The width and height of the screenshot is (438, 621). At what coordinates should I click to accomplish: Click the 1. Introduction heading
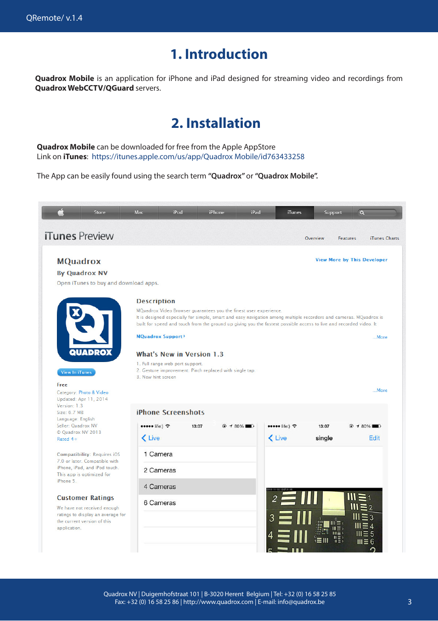(x=219, y=54)
